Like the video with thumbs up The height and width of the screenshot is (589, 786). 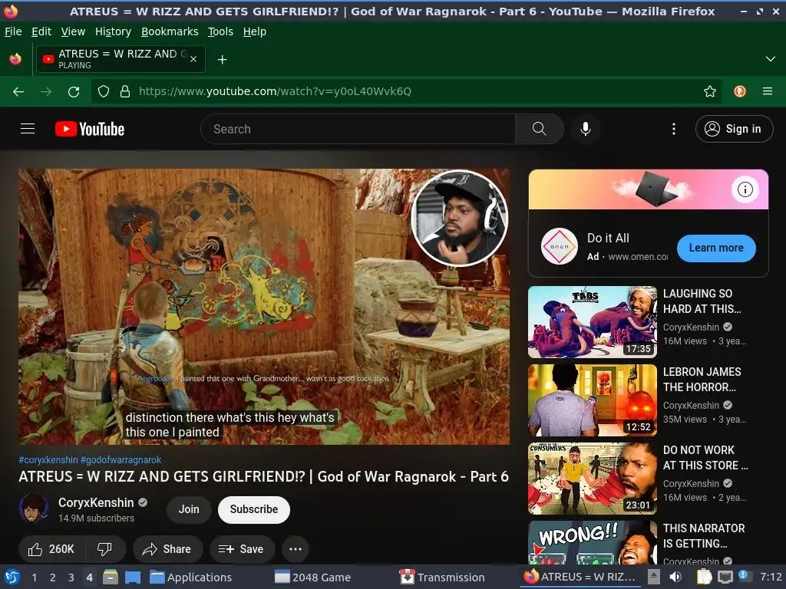[x=51, y=549]
